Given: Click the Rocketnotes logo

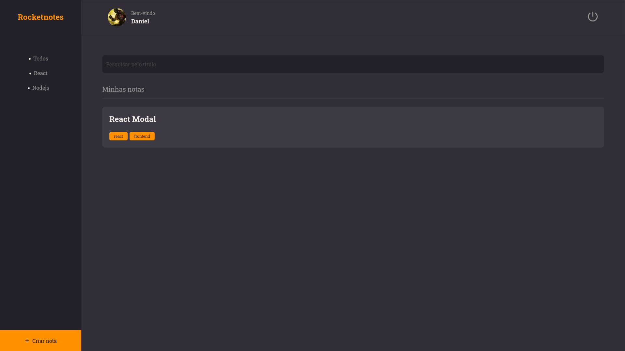Looking at the screenshot, I should (x=40, y=17).
